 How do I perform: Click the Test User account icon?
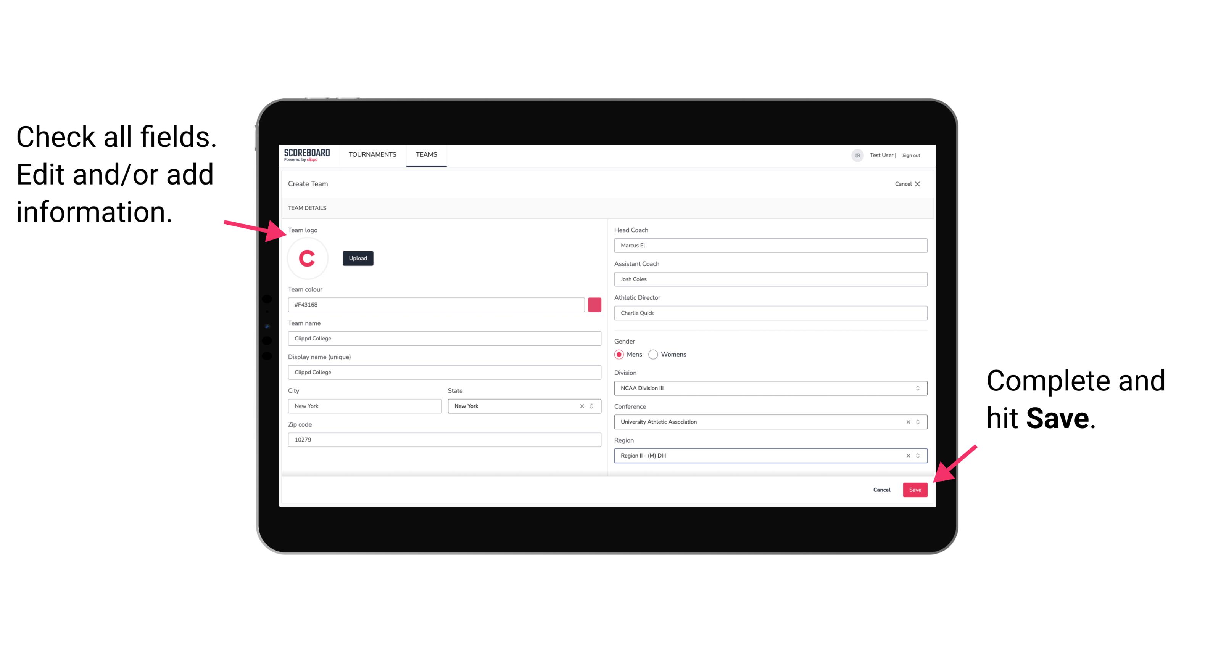click(x=855, y=155)
